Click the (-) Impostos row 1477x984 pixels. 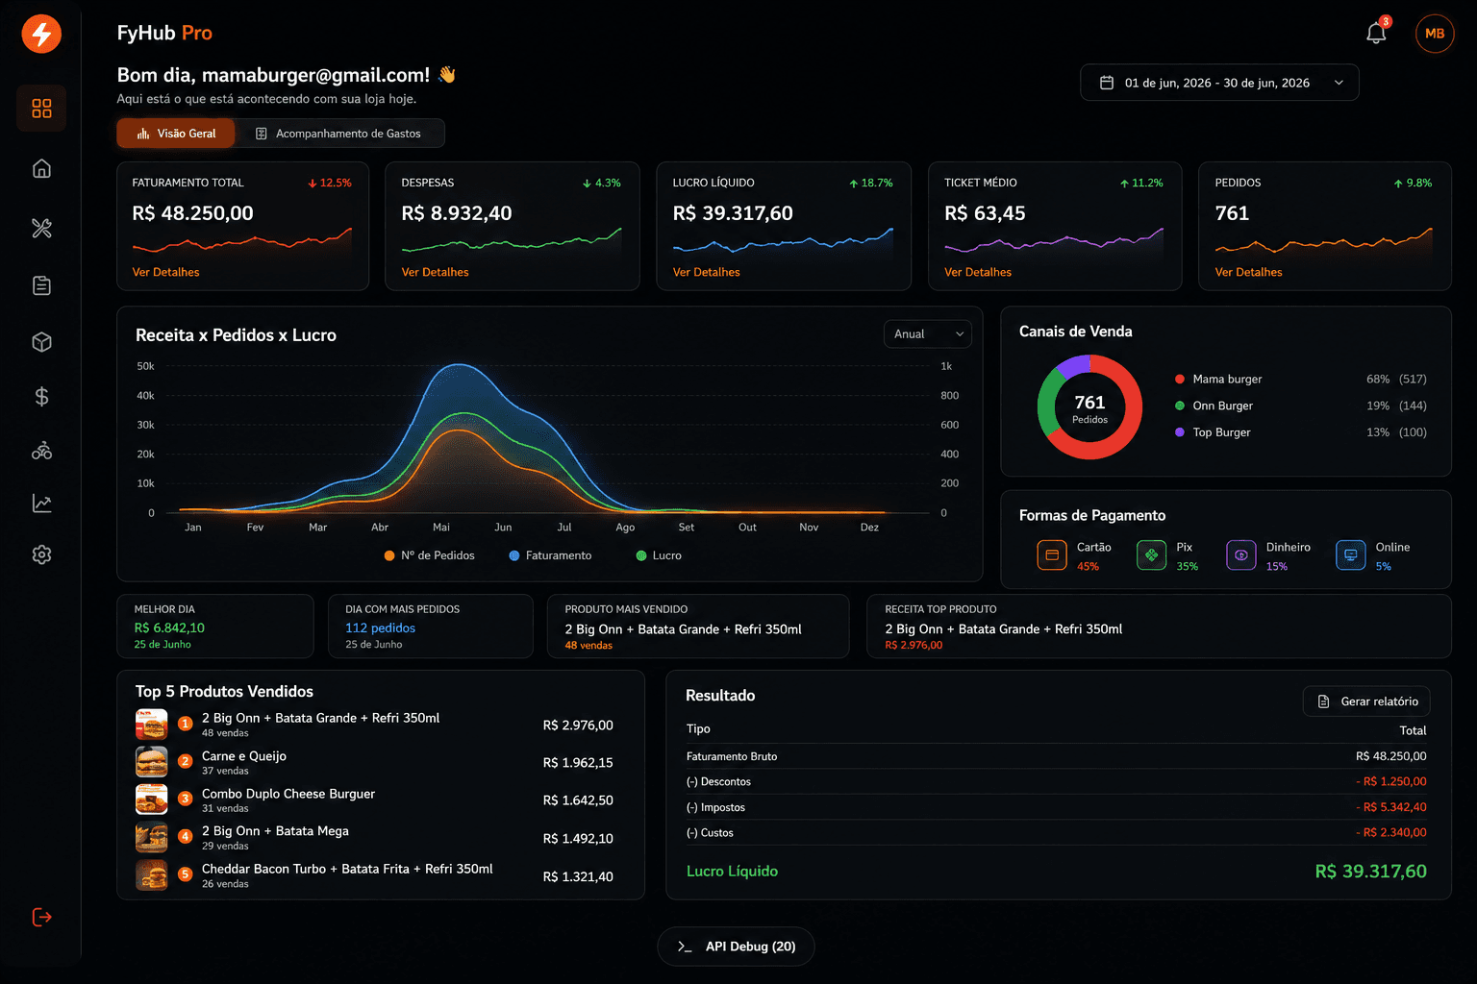pos(1057,807)
